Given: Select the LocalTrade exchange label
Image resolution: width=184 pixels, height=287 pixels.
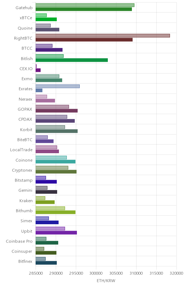Looking at the screenshot, I should coord(21,150).
